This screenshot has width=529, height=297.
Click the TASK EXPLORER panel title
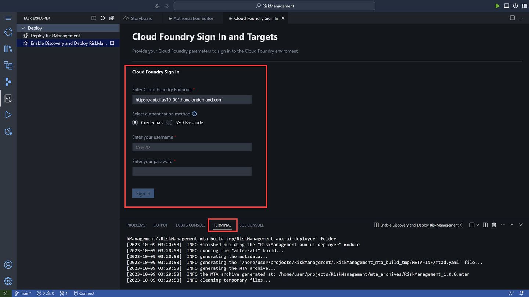coord(37,18)
